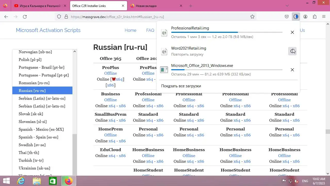Open the ProfessionalRetail.img file icon
The image size is (330, 186).
pyautogui.click(x=164, y=32)
